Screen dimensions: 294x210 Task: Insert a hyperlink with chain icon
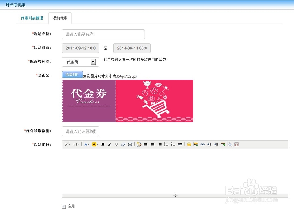click(x=203, y=144)
